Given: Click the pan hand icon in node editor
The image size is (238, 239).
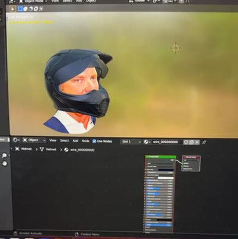Looking at the screenshot, I should click(x=4, y=164).
